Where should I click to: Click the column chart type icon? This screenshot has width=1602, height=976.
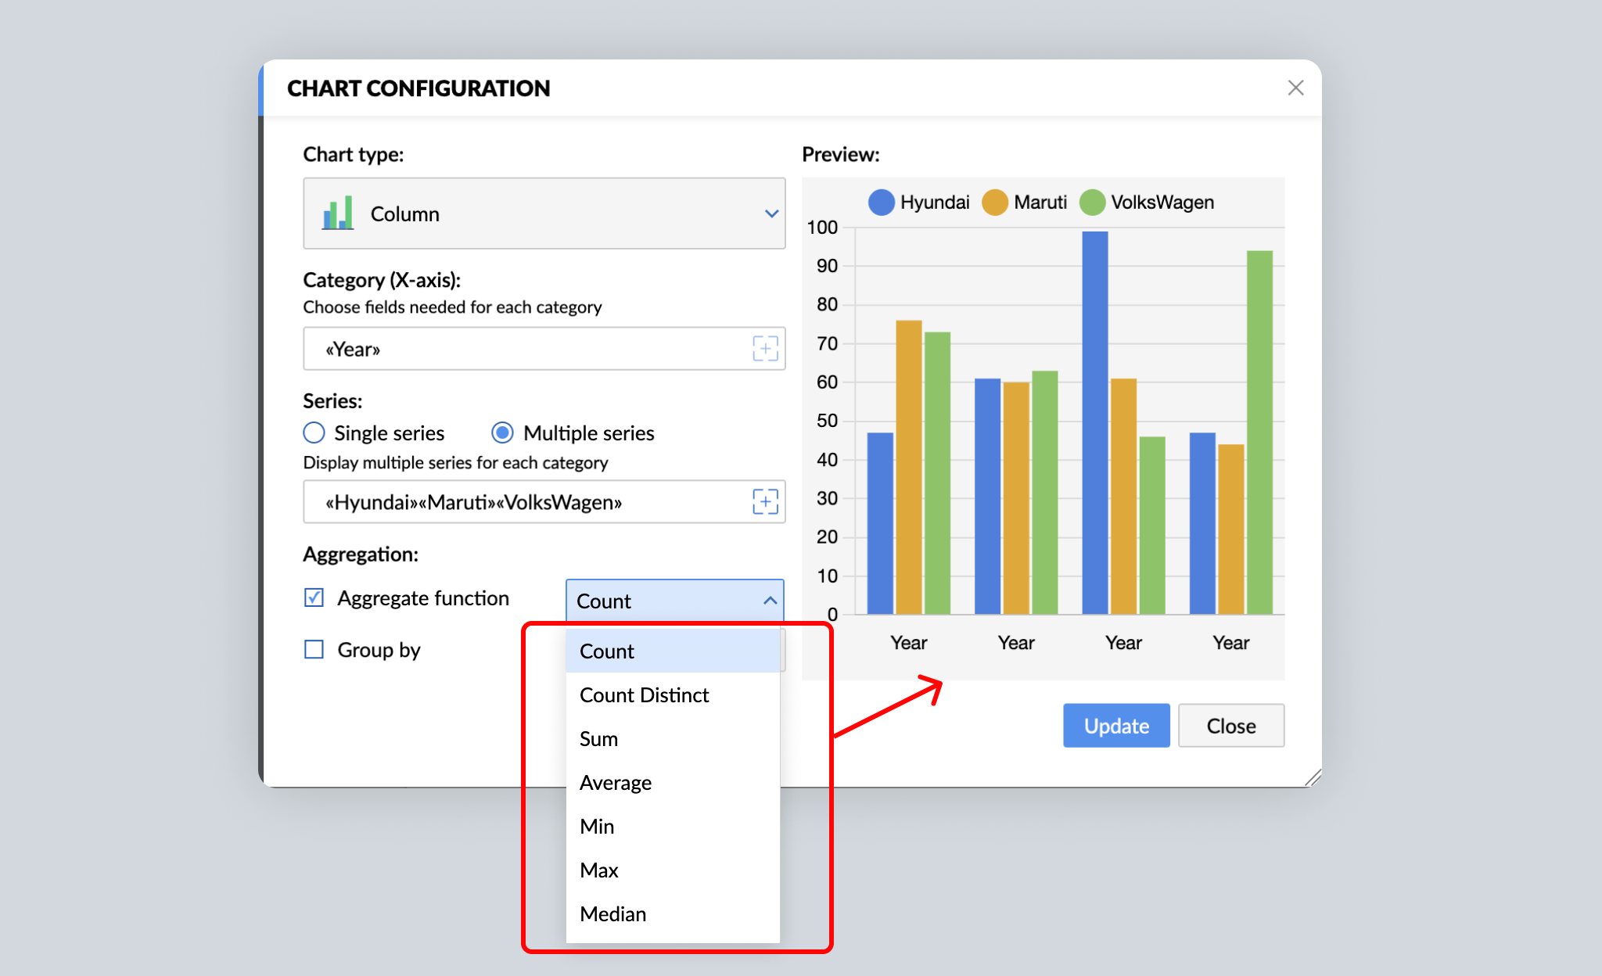338,213
